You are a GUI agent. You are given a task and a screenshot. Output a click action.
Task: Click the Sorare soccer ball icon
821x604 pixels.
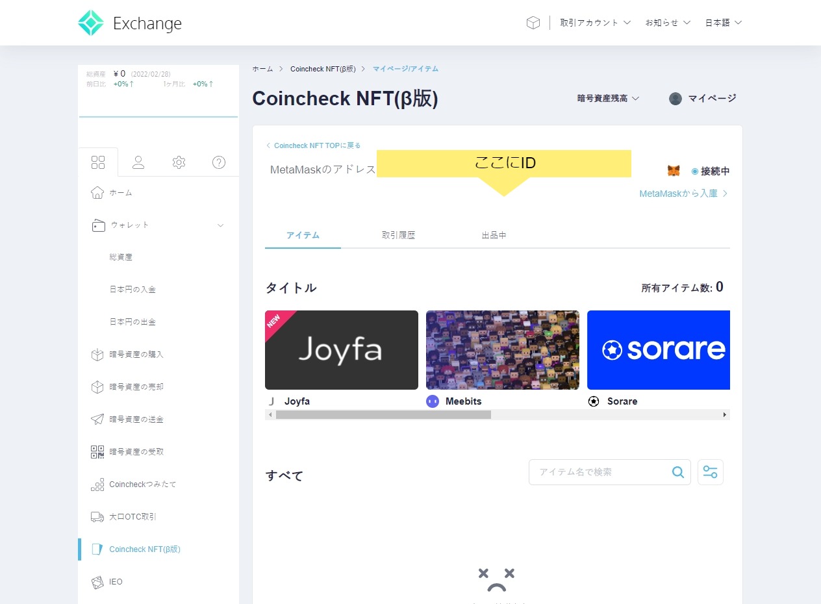coord(594,401)
